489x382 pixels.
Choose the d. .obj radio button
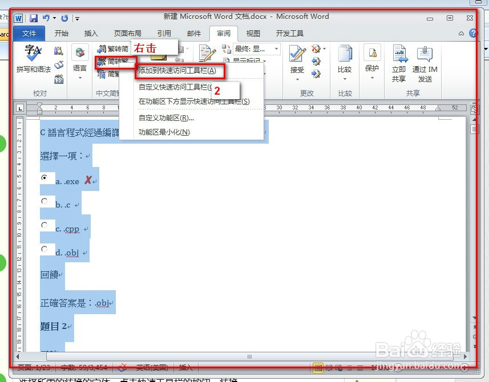tap(45, 249)
